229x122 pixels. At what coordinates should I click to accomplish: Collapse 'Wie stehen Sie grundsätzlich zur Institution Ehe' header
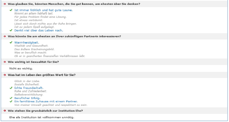(114, 111)
